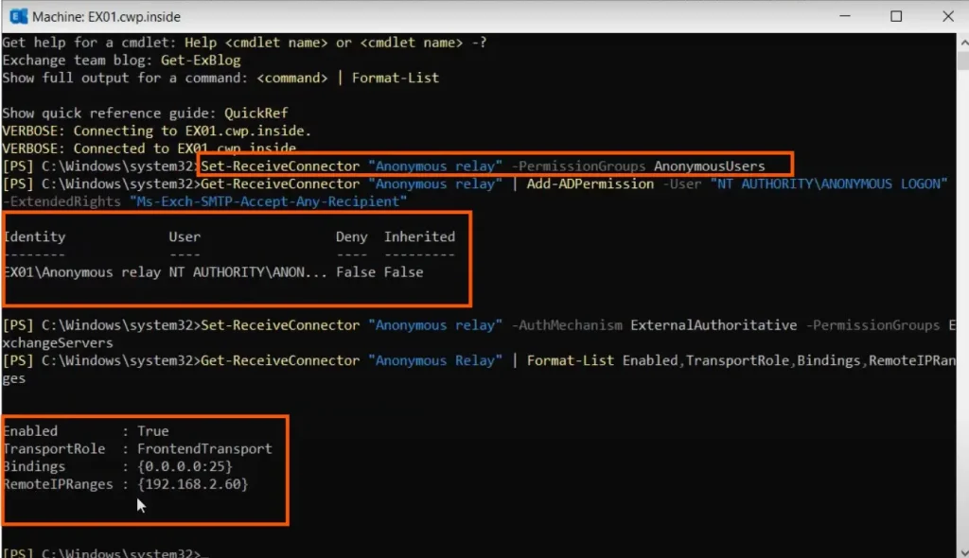Close the Exchange Management Shell window
Screen dimensions: 969x558
point(948,16)
